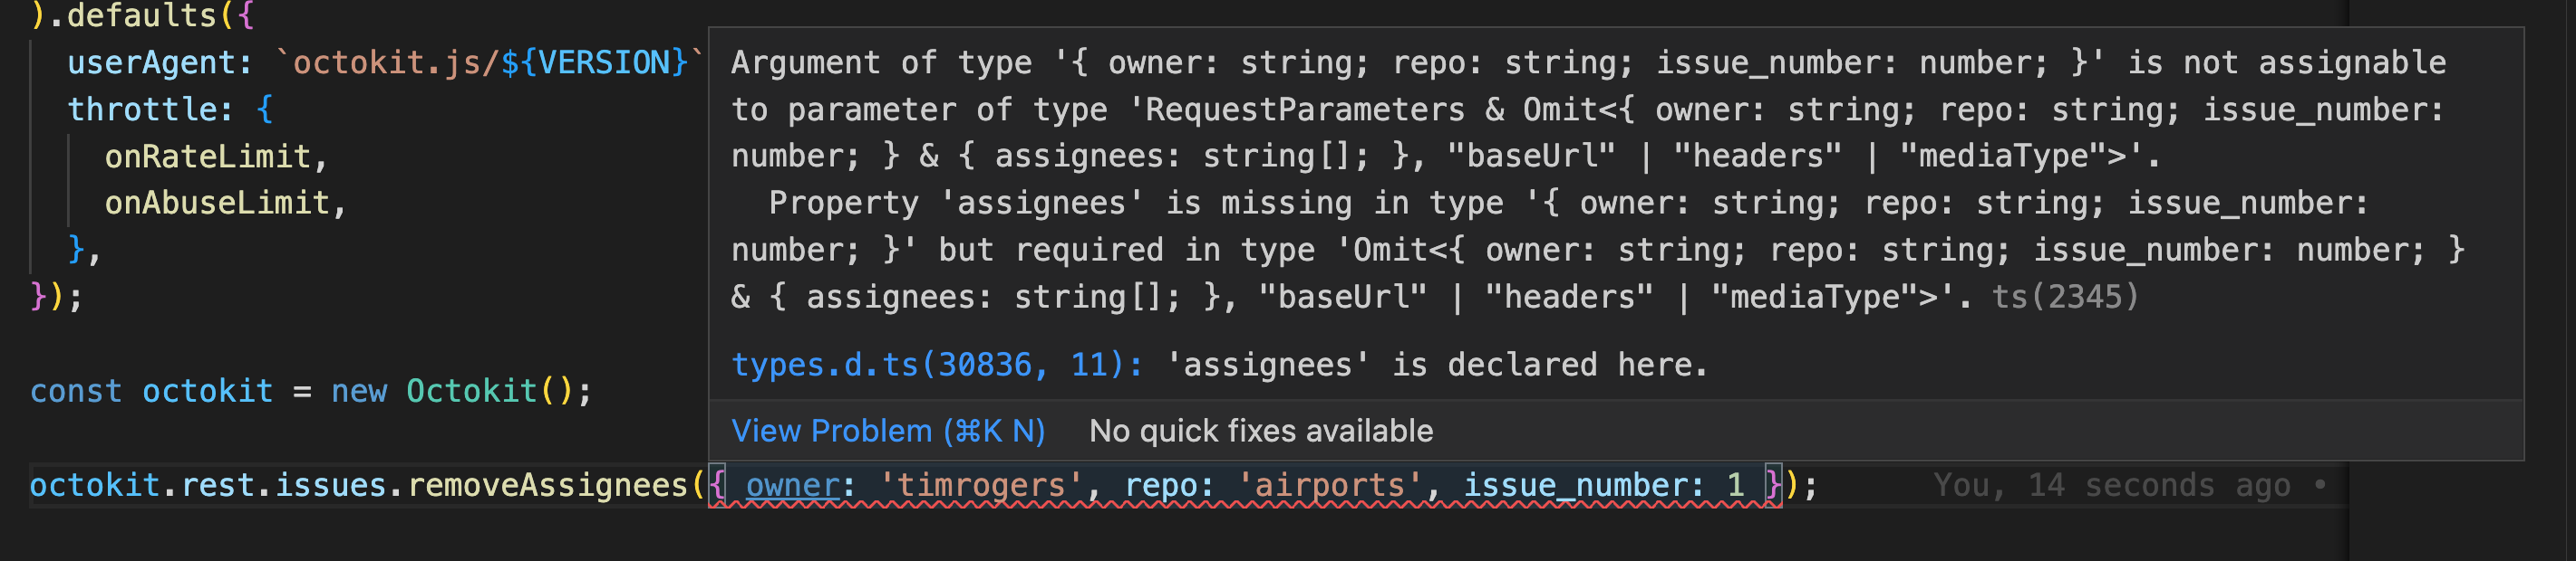Click the onAbuseLimit property
This screenshot has width=2576, height=561.
click(x=222, y=202)
